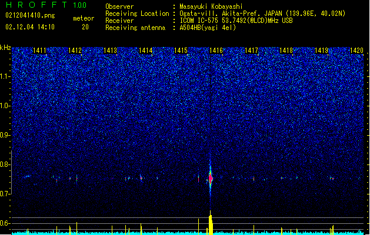Click the 0.8 frequency axis label
The height and width of the screenshot is (235, 370).
coord(5,164)
